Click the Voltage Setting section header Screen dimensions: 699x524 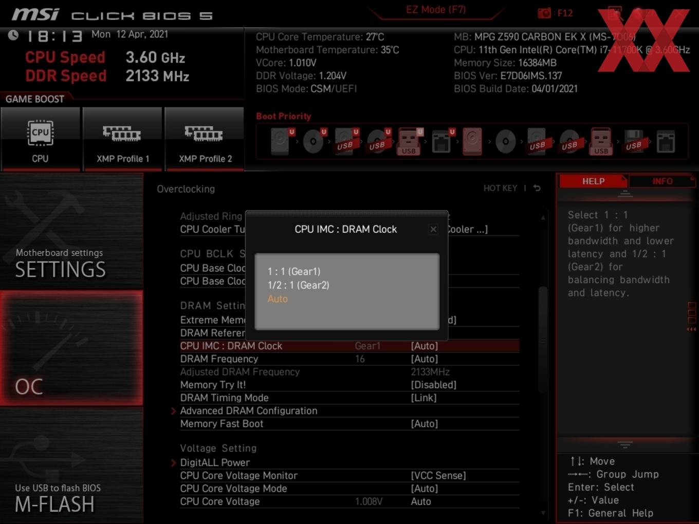point(218,448)
